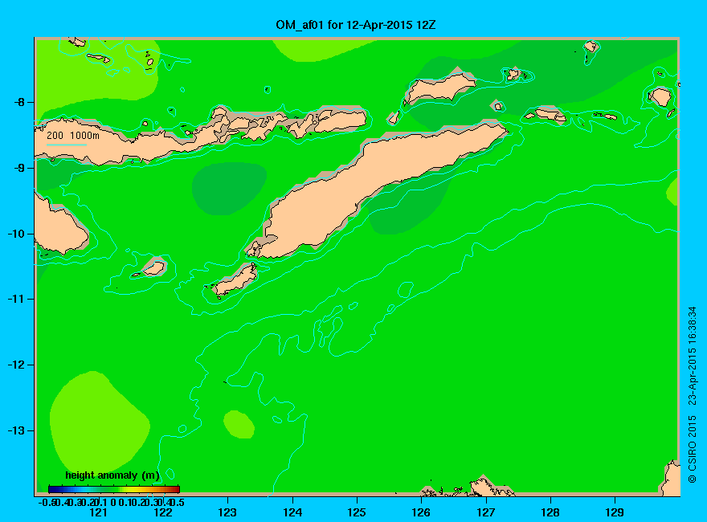The image size is (707, 522).
Task: Click the longitude label "125"
Action: [357, 512]
